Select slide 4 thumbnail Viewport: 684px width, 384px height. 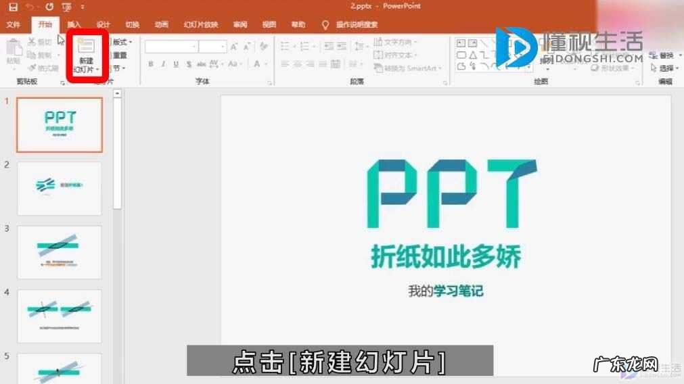60,316
